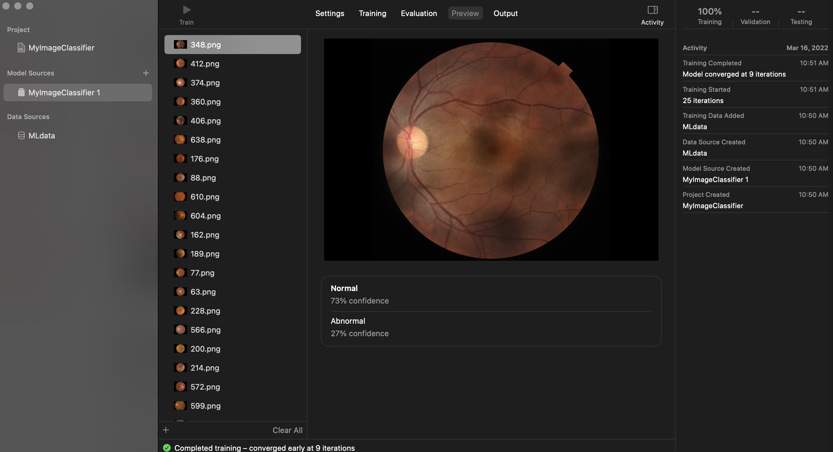The height and width of the screenshot is (452, 833).
Task: Open the MyImageClassifier project file
Action: coord(61,48)
